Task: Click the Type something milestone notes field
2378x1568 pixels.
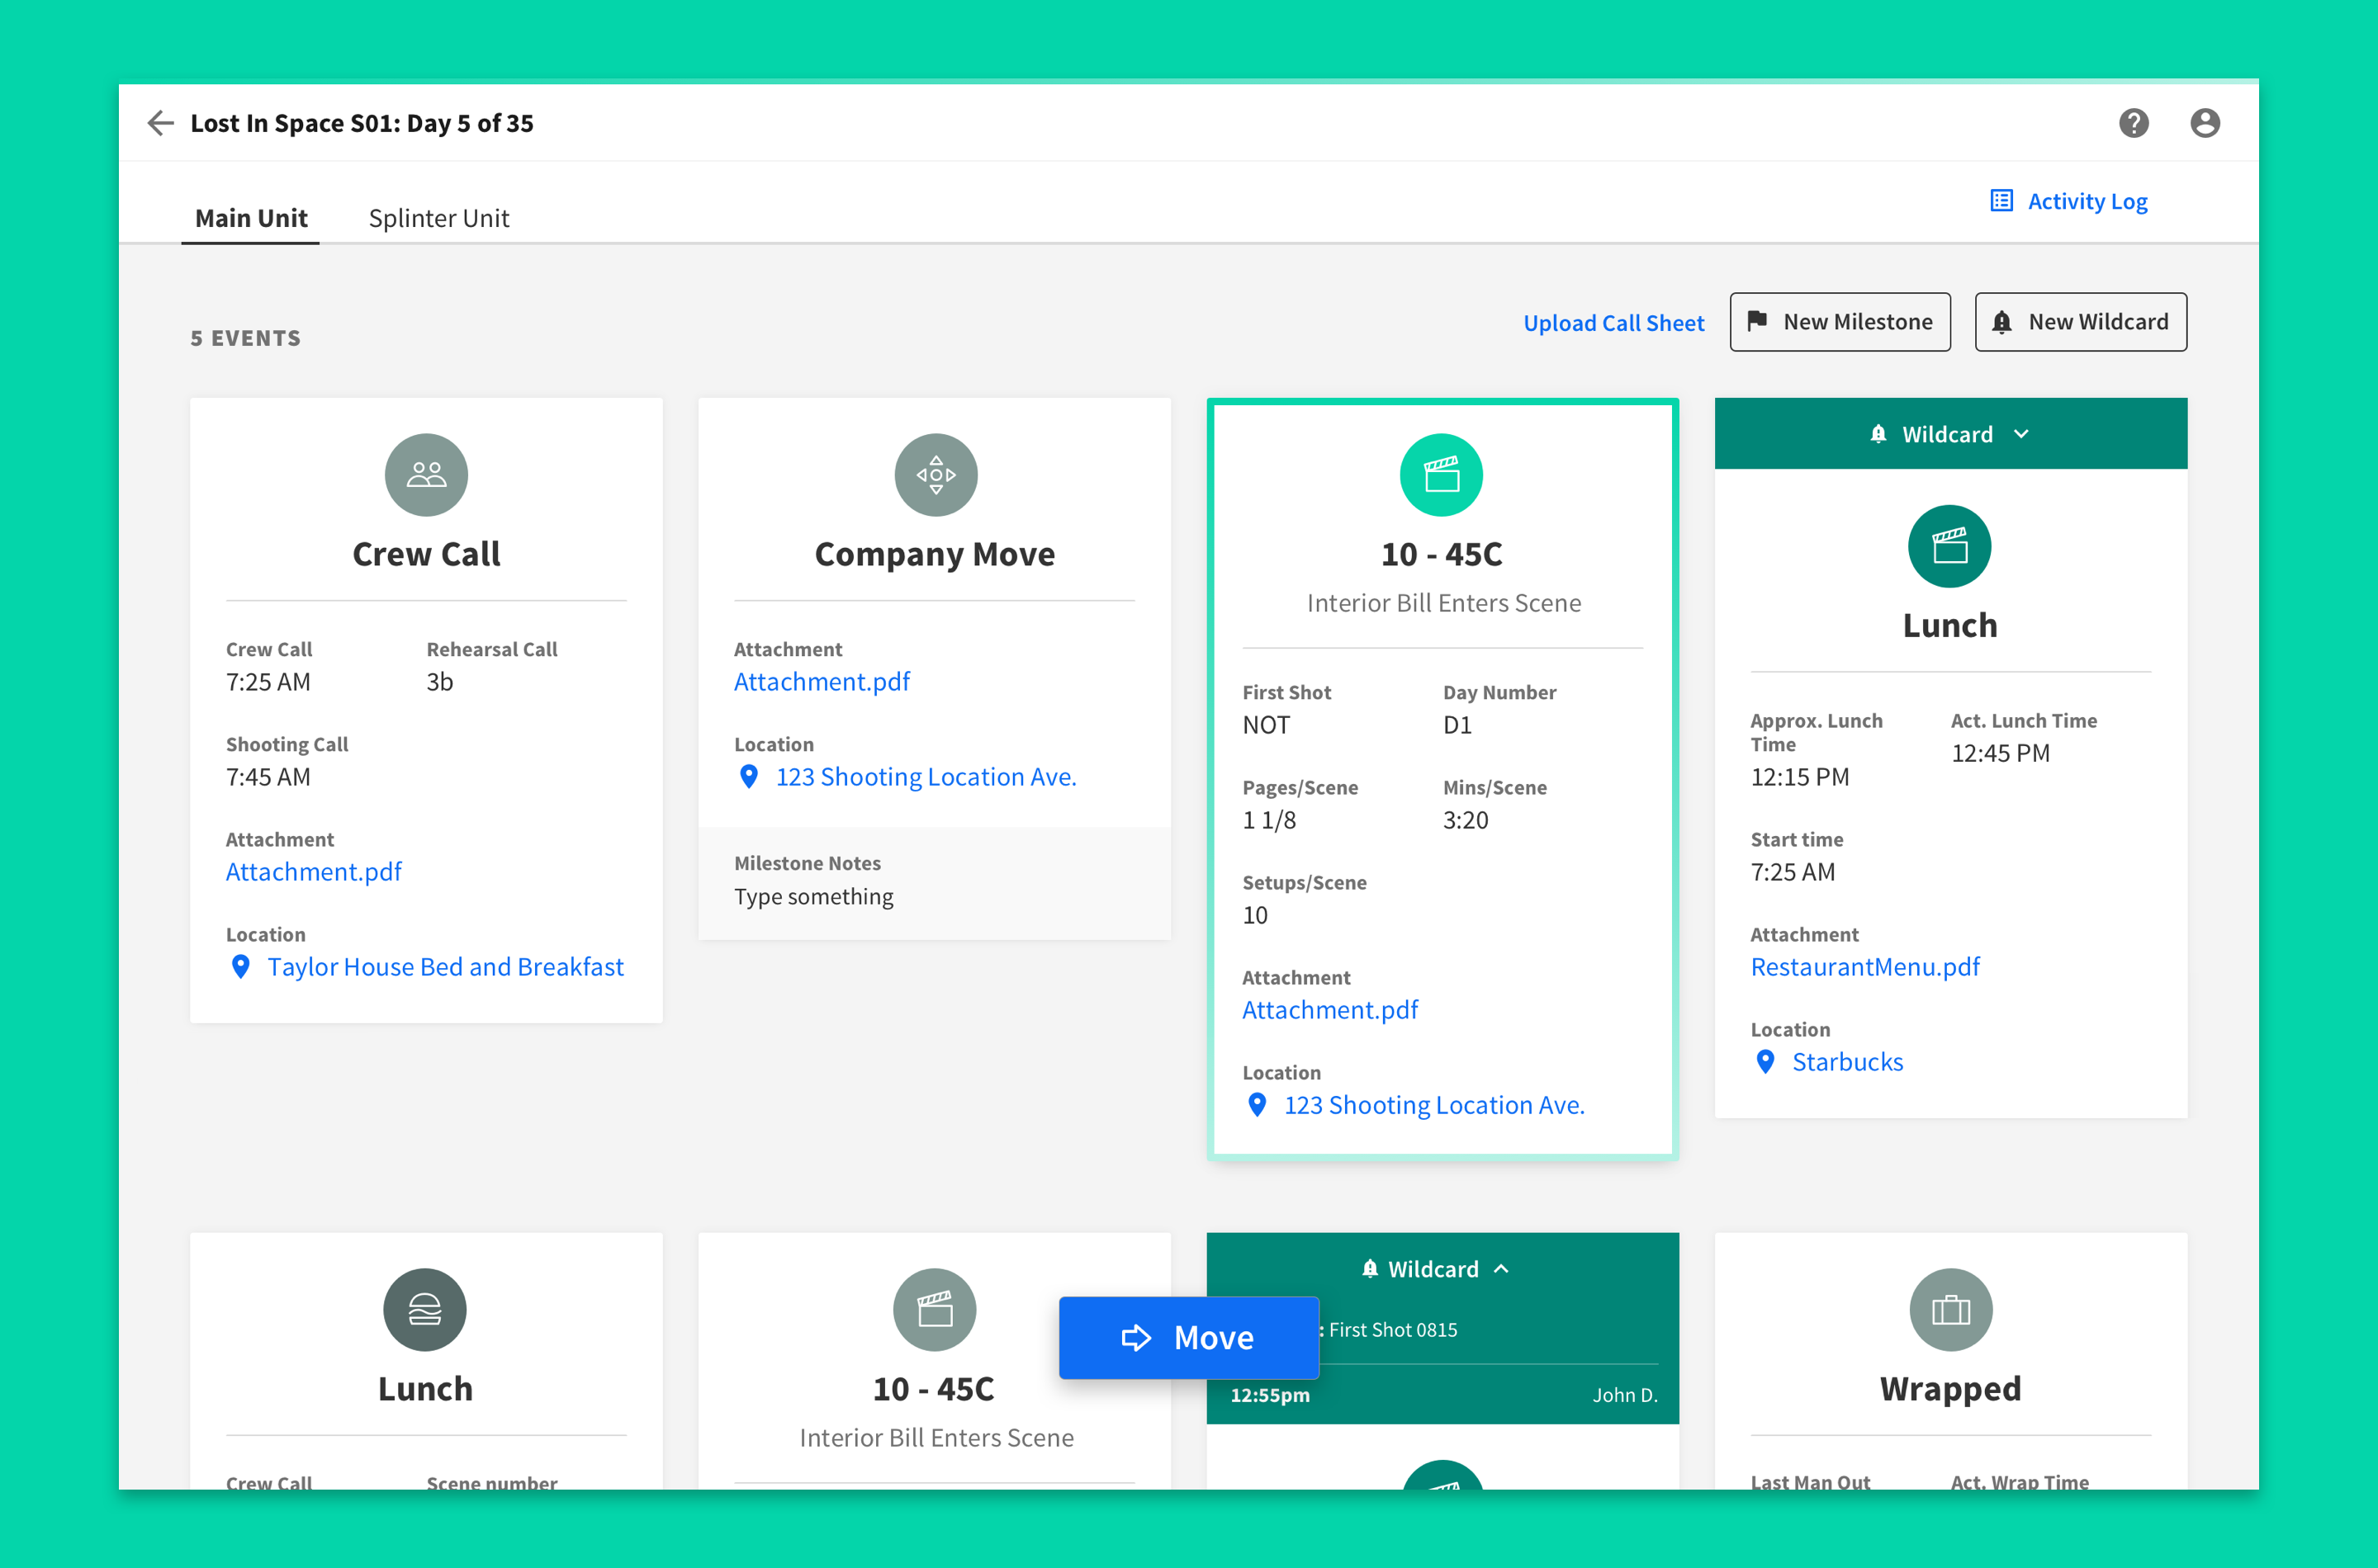Action: pyautogui.click(x=813, y=896)
